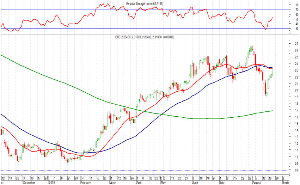Select the July month label

click(x=222, y=183)
